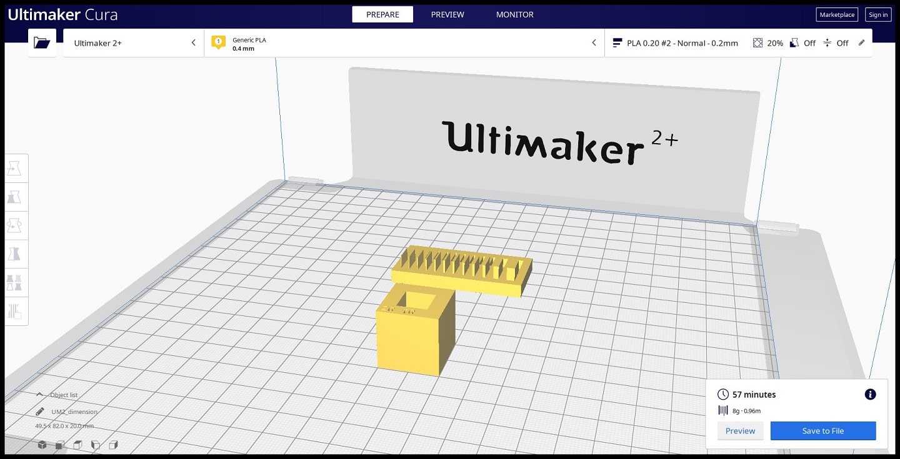
Task: Click the 57 minutes print time text
Action: (x=754, y=395)
